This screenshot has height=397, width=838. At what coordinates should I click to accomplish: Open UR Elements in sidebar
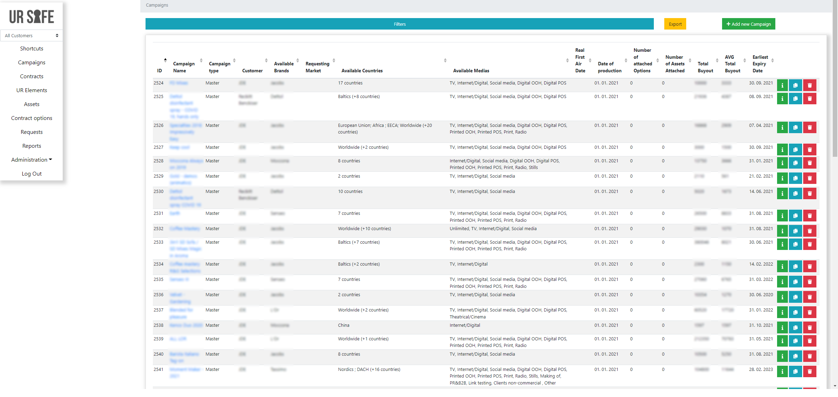pos(31,90)
